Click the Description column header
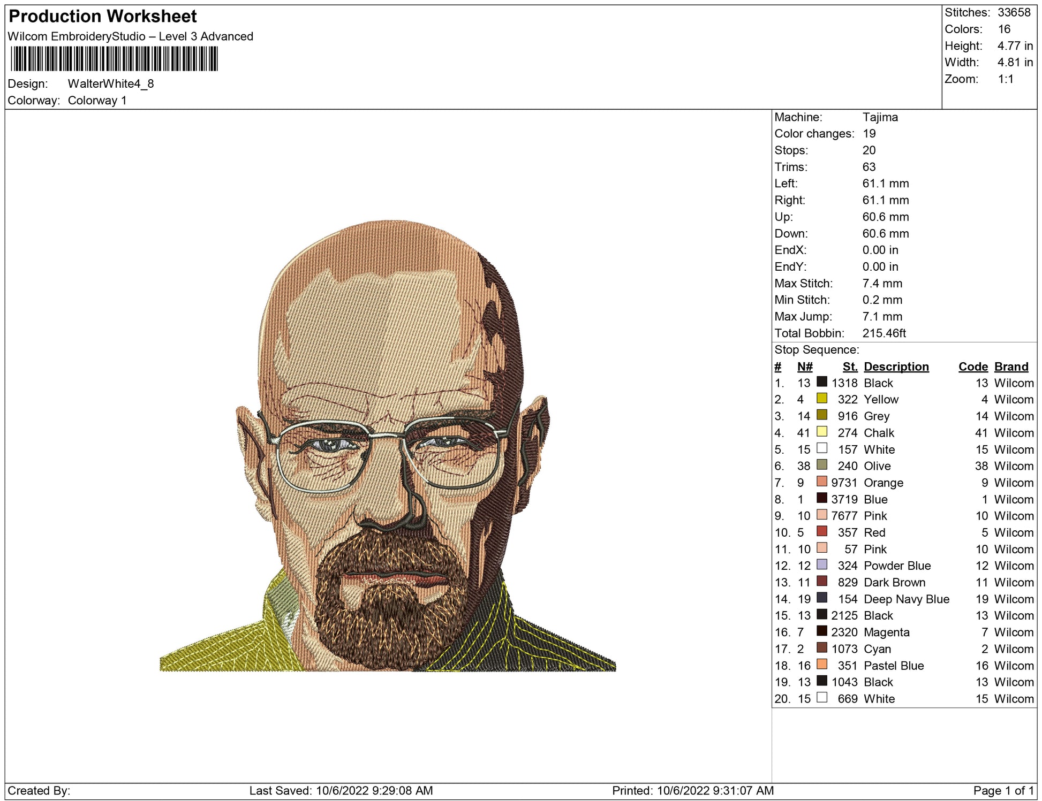Image resolution: width=1042 pixels, height=801 pixels. tap(896, 367)
